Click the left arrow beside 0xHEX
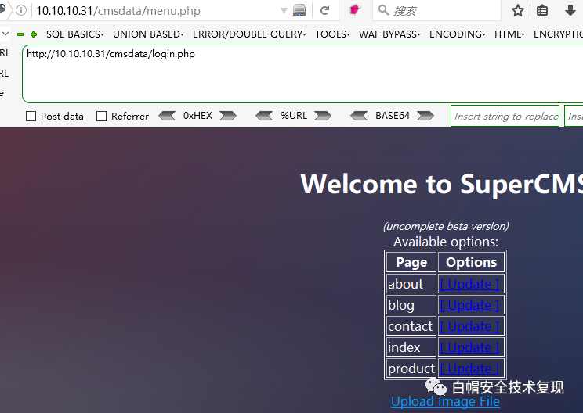 pyautogui.click(x=167, y=116)
